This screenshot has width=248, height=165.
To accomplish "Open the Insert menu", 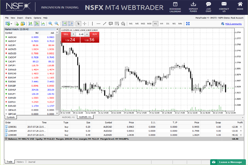I will 20,18.
